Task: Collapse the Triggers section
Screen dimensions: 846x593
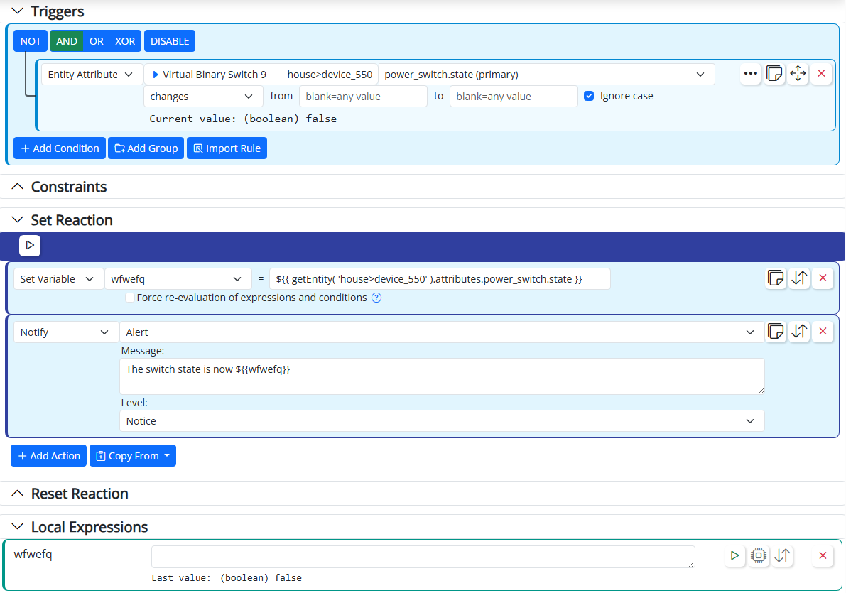Action: [17, 11]
